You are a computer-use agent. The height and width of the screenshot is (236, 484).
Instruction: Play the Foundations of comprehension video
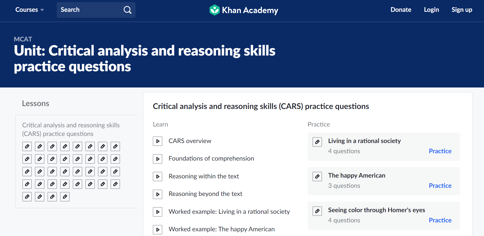158,159
